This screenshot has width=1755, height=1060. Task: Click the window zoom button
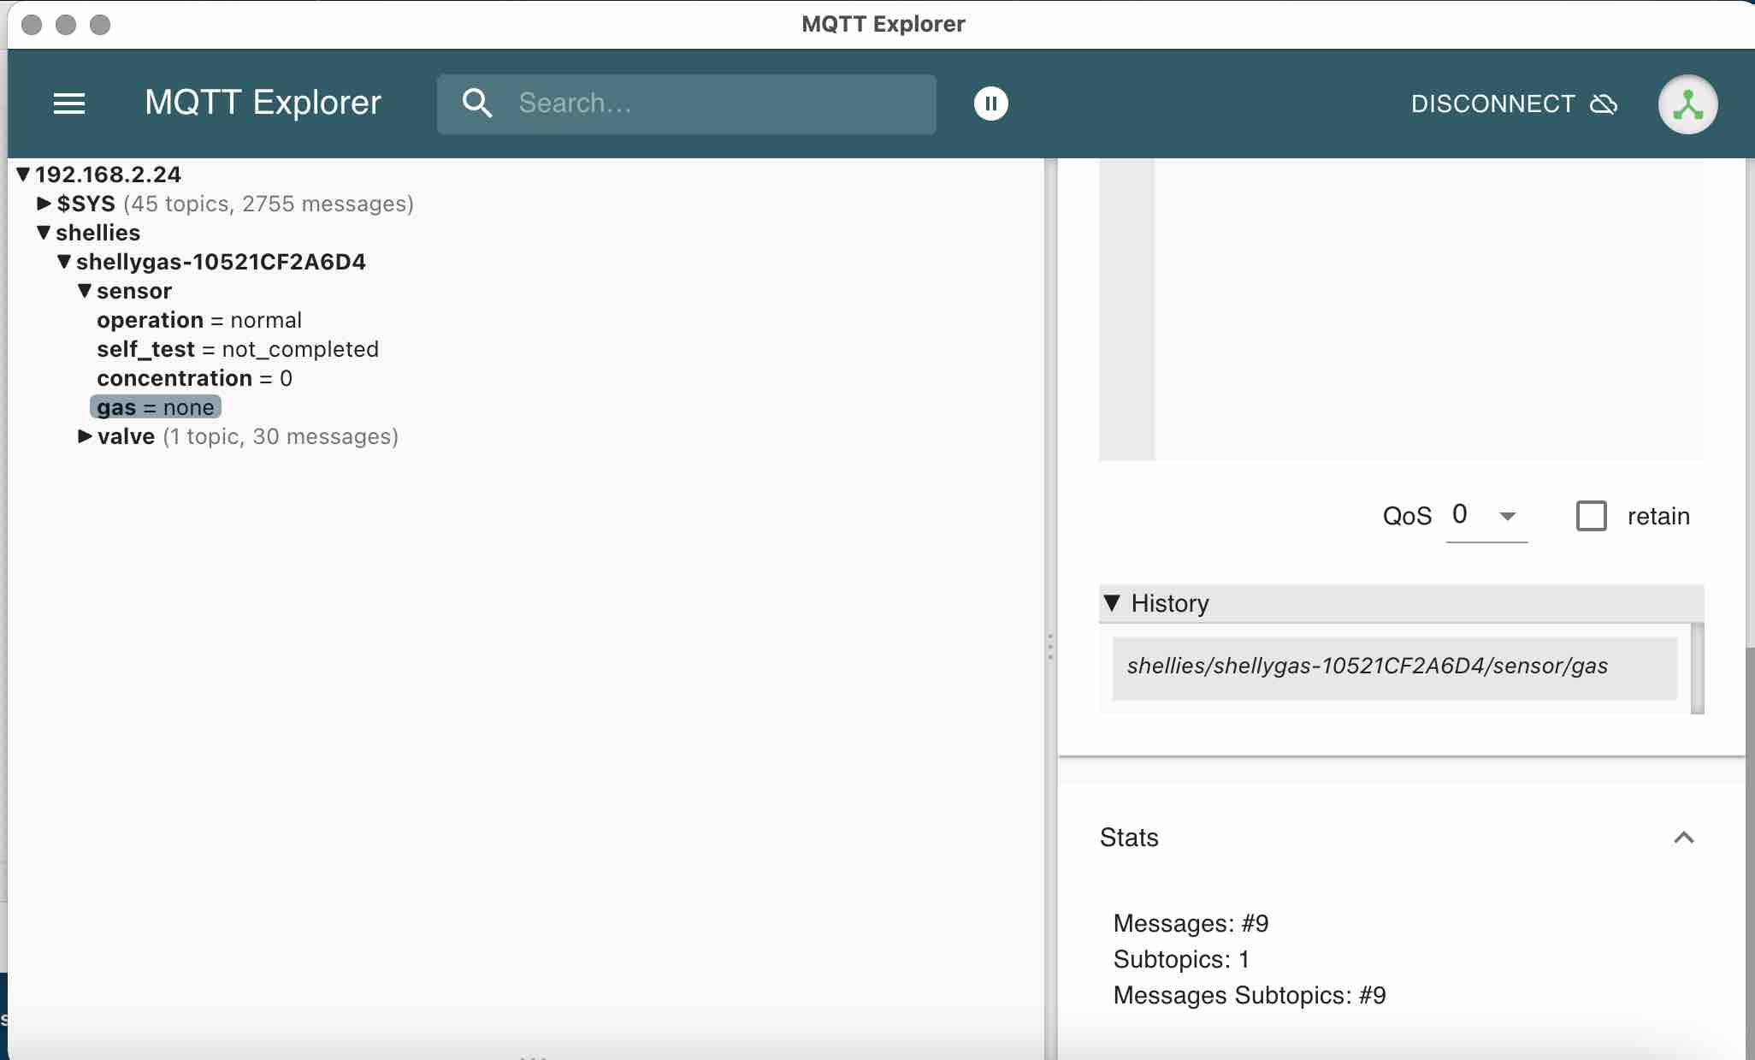pos(100,24)
